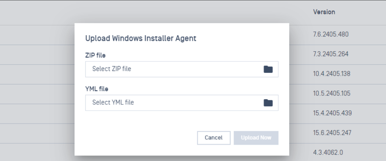
Task: Pick the version 15.6.2405.247 entry
Action: (332, 133)
